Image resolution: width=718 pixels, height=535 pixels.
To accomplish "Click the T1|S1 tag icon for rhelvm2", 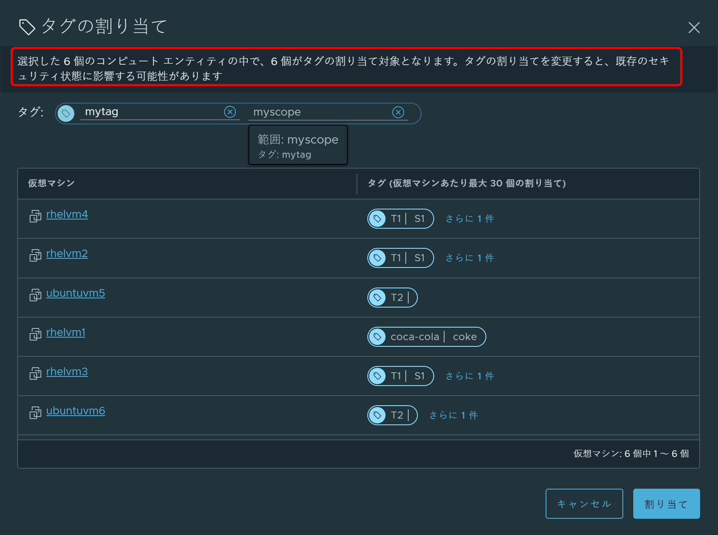I will click(x=377, y=258).
